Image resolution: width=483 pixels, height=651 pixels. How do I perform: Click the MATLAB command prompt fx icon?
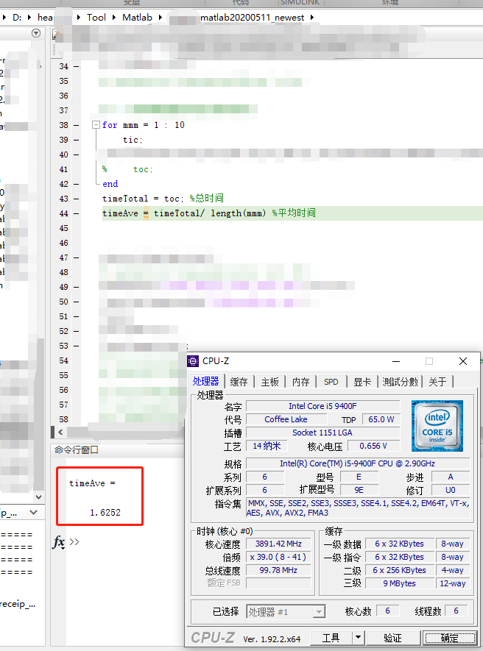59,542
